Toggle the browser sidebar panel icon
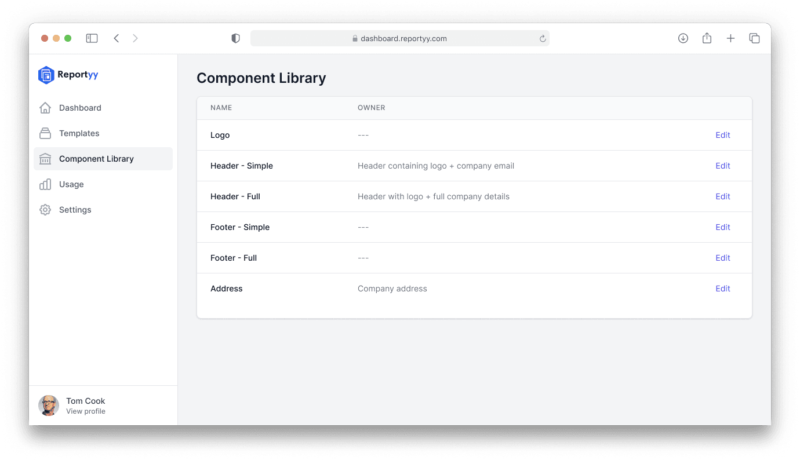800x460 pixels. coord(92,38)
